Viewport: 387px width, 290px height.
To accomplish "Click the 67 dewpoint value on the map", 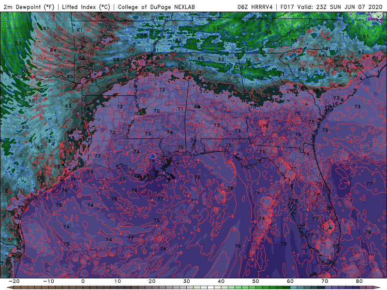I will (x=216, y=85).
